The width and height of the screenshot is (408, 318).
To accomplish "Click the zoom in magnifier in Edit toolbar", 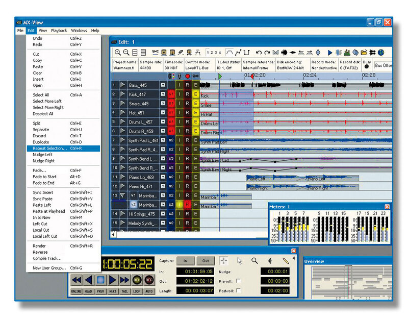I will point(118,53).
